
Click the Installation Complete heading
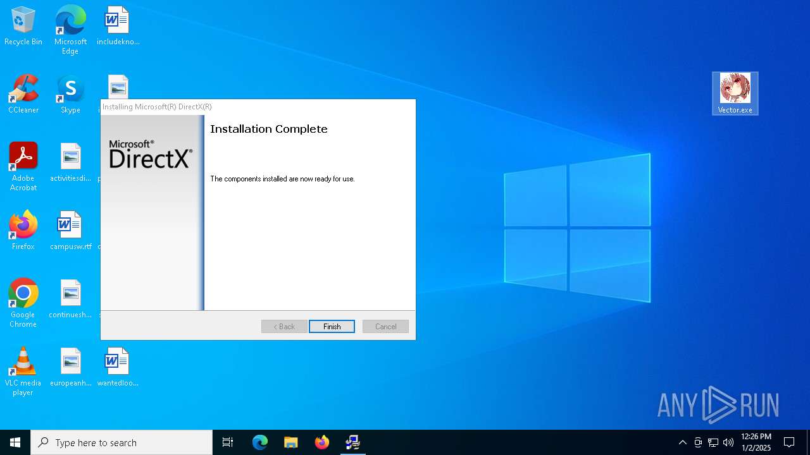(x=269, y=129)
